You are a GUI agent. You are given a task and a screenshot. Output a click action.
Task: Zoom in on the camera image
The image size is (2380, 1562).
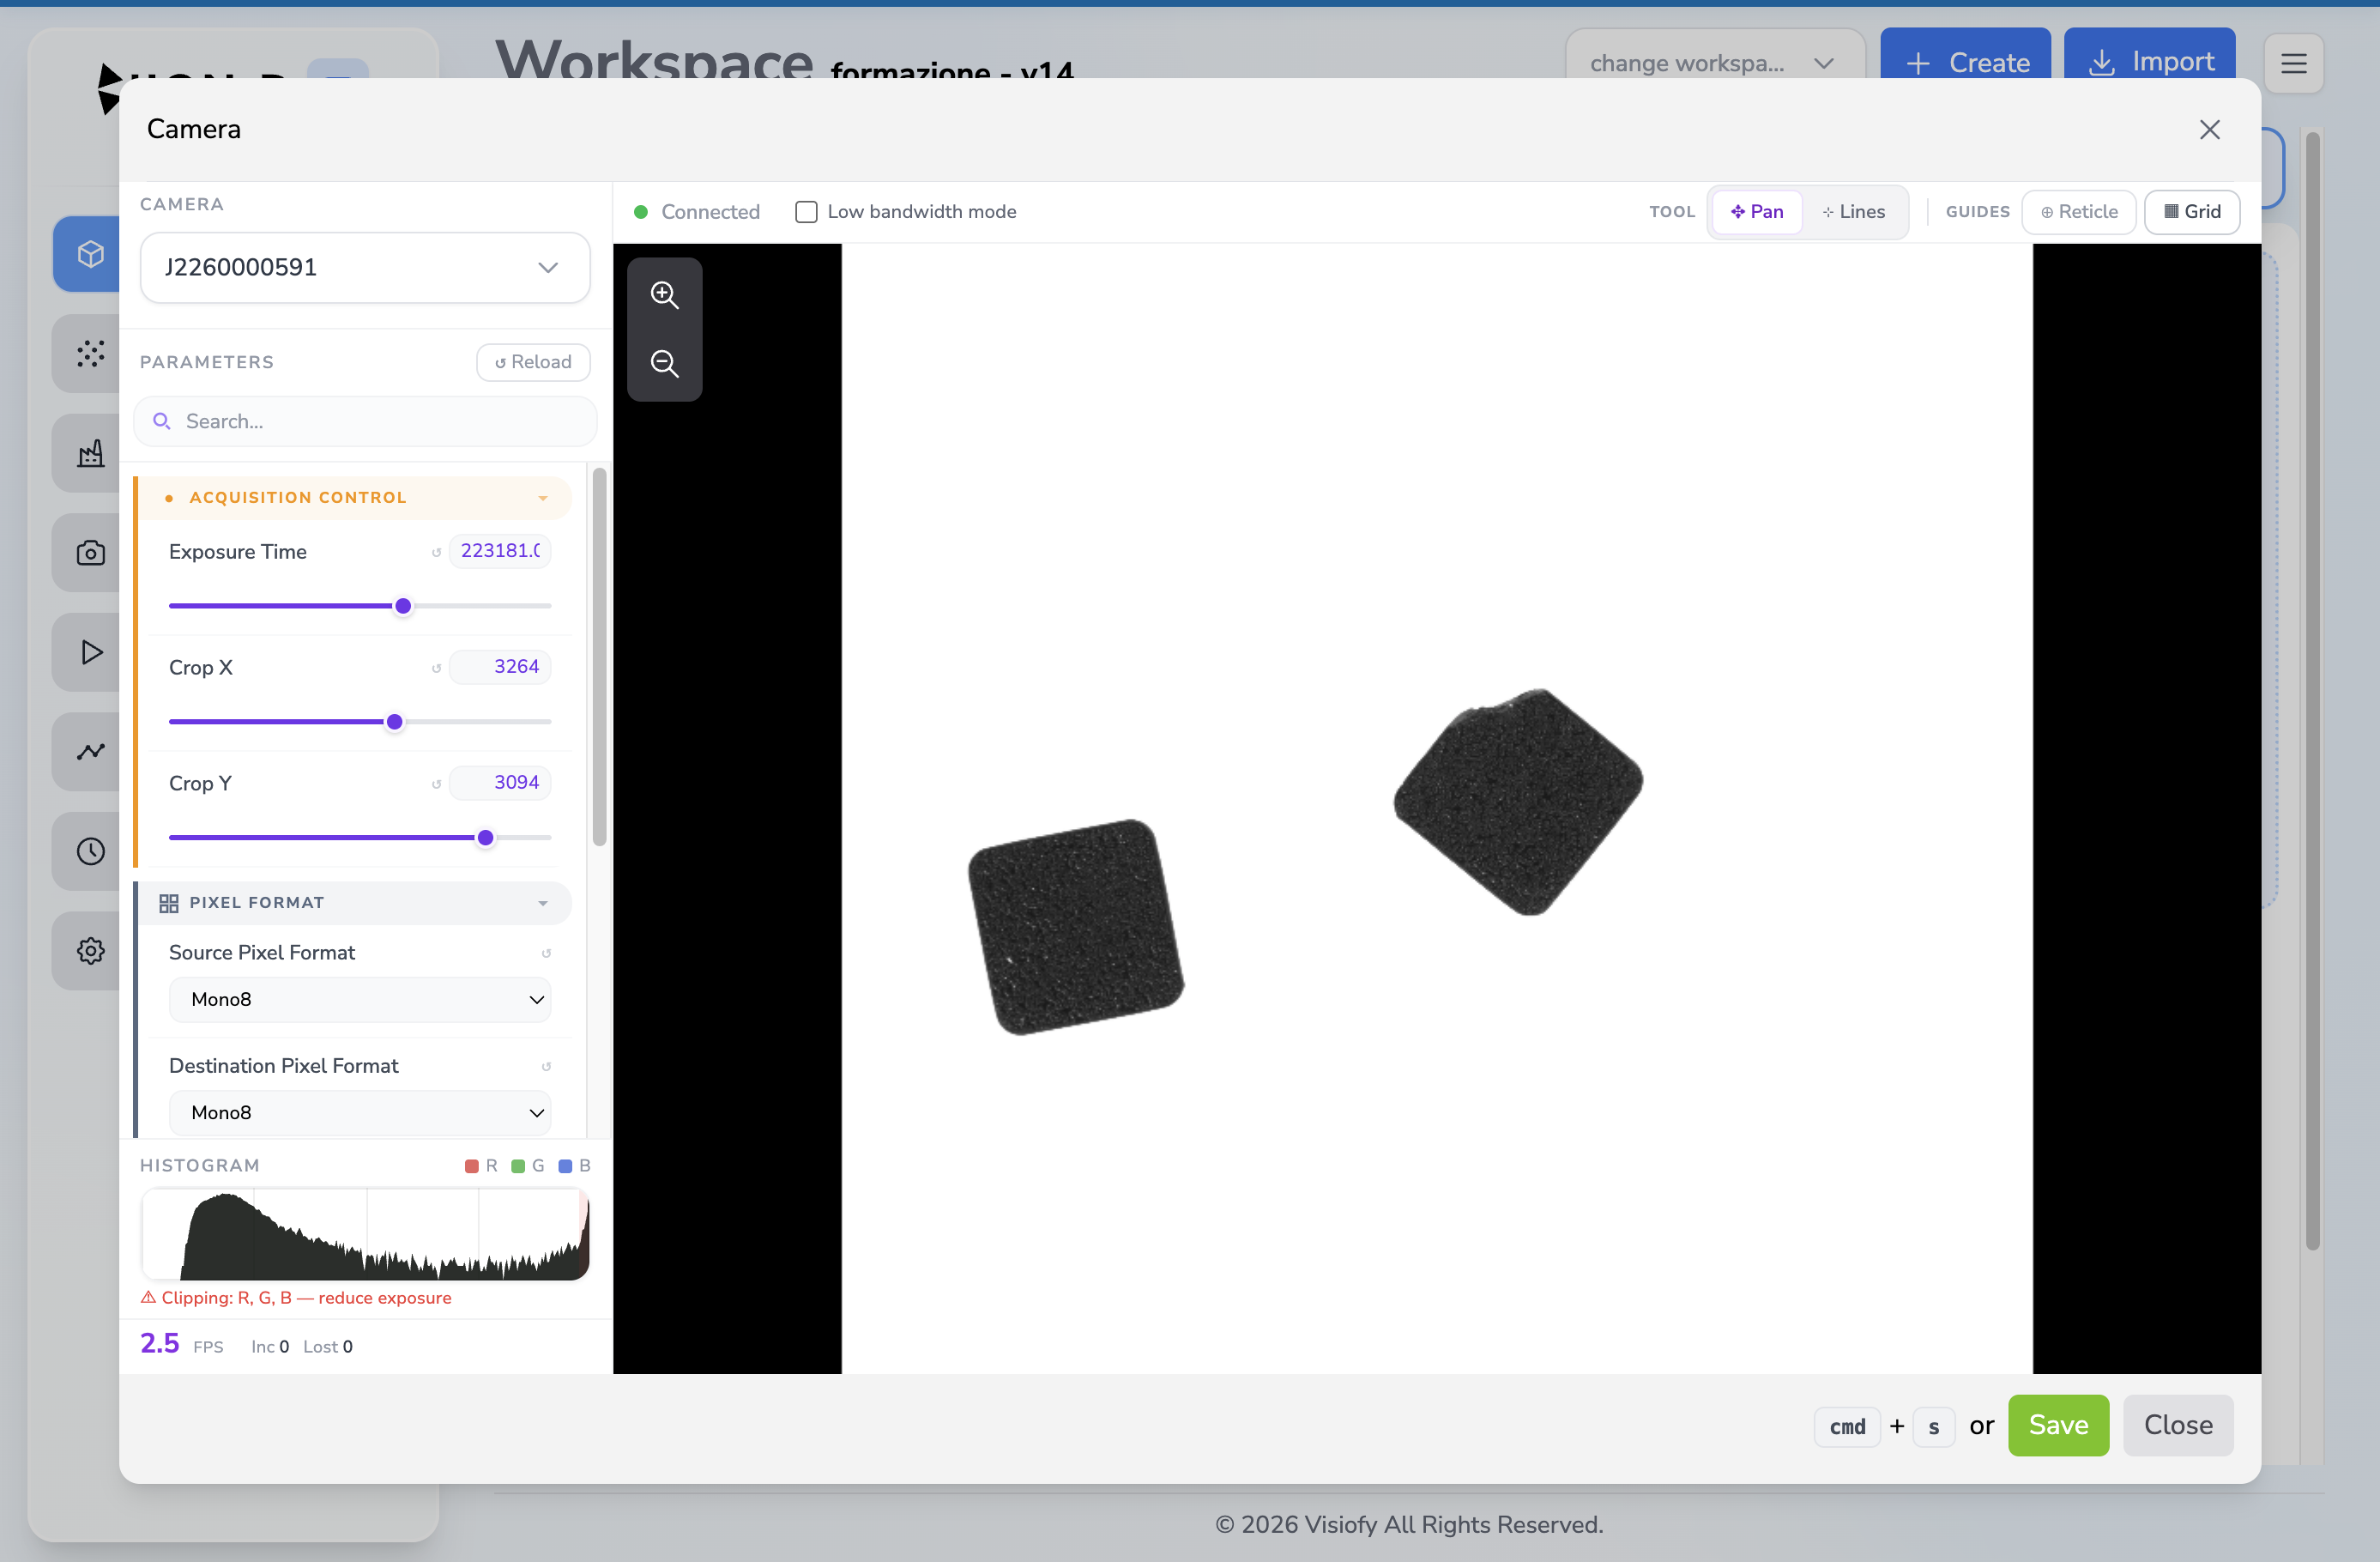click(664, 295)
